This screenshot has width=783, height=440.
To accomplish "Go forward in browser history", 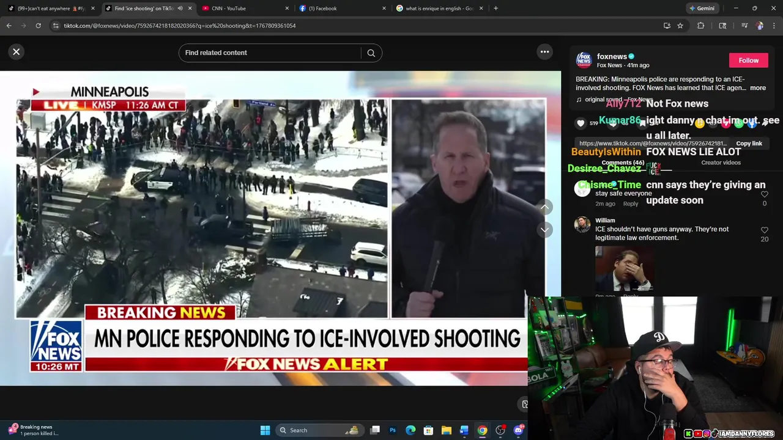I will tap(23, 26).
